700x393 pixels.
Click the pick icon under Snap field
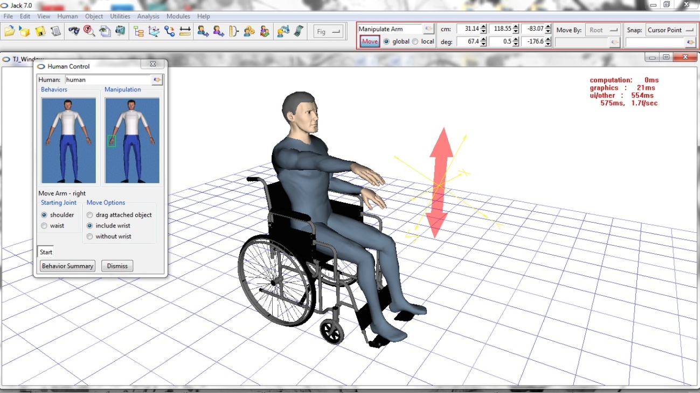690,42
